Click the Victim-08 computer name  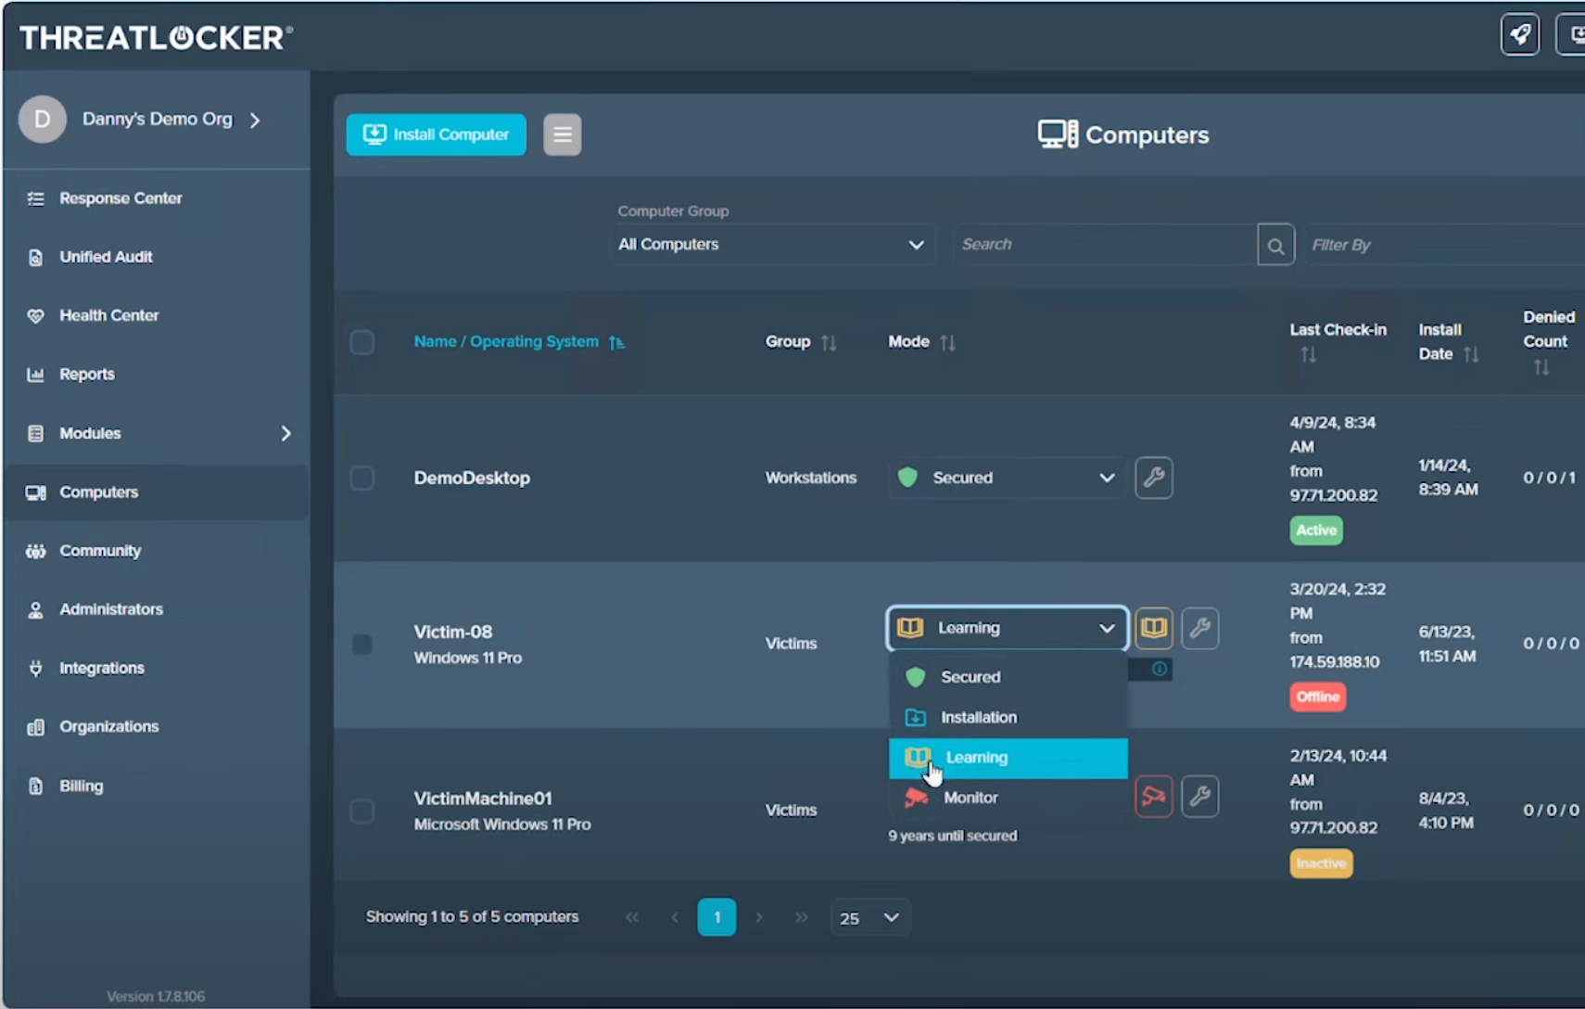point(453,632)
